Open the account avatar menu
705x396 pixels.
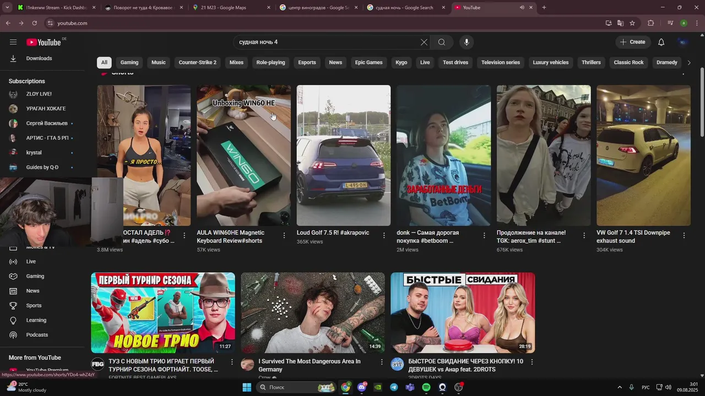tap(683, 42)
